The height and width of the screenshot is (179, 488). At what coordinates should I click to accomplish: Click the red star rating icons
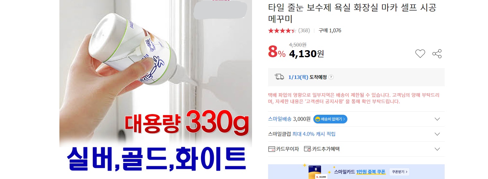(282, 31)
